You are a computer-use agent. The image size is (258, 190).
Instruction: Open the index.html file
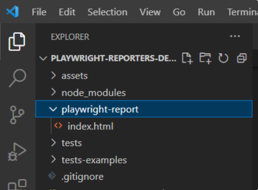(x=90, y=127)
